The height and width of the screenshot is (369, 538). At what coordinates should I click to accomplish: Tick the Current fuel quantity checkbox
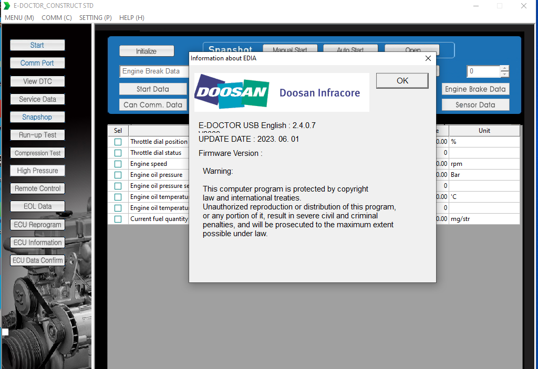coord(118,219)
